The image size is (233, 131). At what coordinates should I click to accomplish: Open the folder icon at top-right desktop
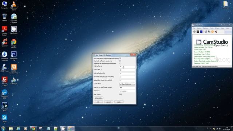(226, 5)
